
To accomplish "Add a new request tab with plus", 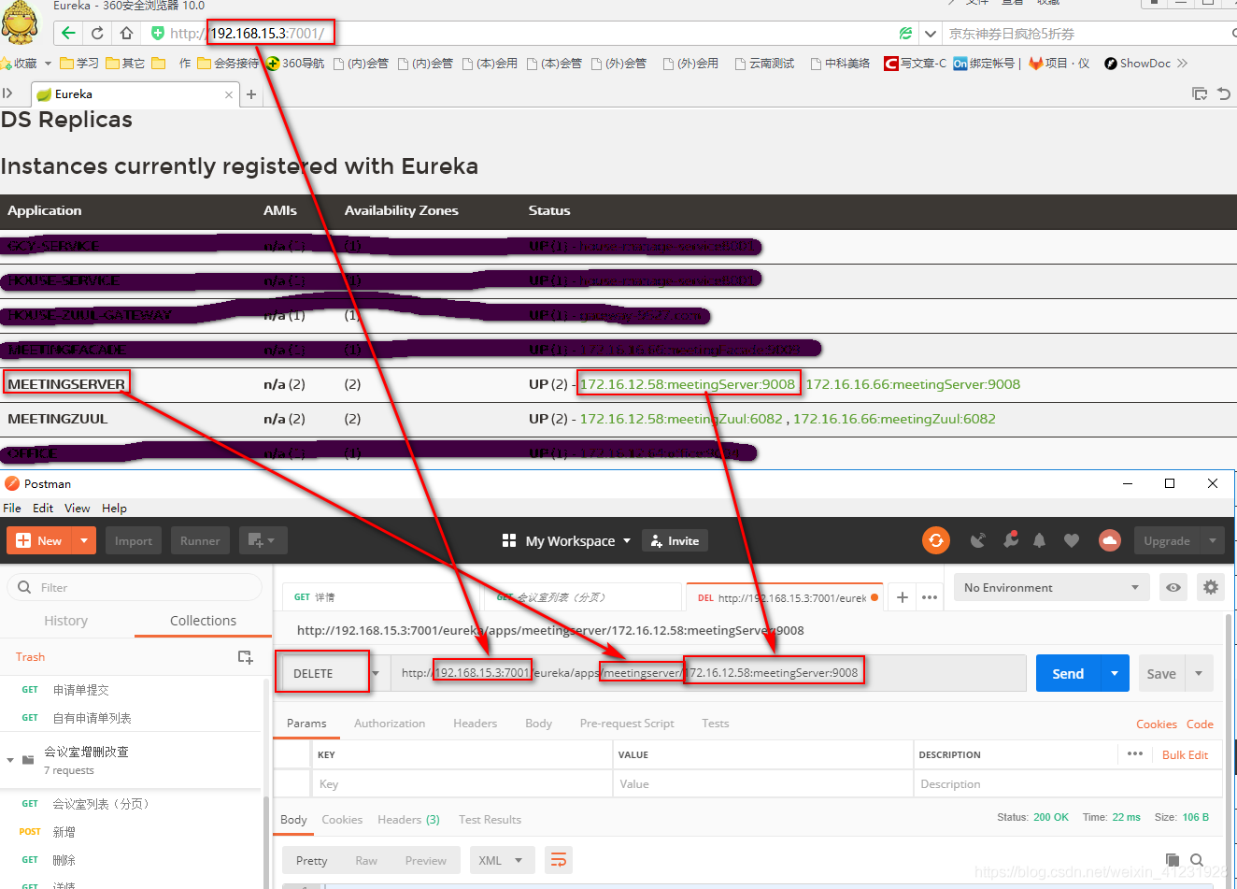I will coord(902,597).
